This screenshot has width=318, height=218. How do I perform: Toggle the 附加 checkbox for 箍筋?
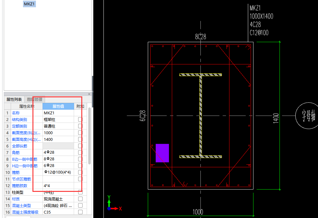(x=80, y=172)
